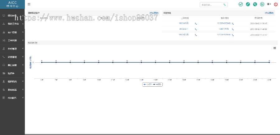Open called 10001 link in 11:40:00 row
Image resolution: width=280 pixels, height=135 pixels.
224,29
